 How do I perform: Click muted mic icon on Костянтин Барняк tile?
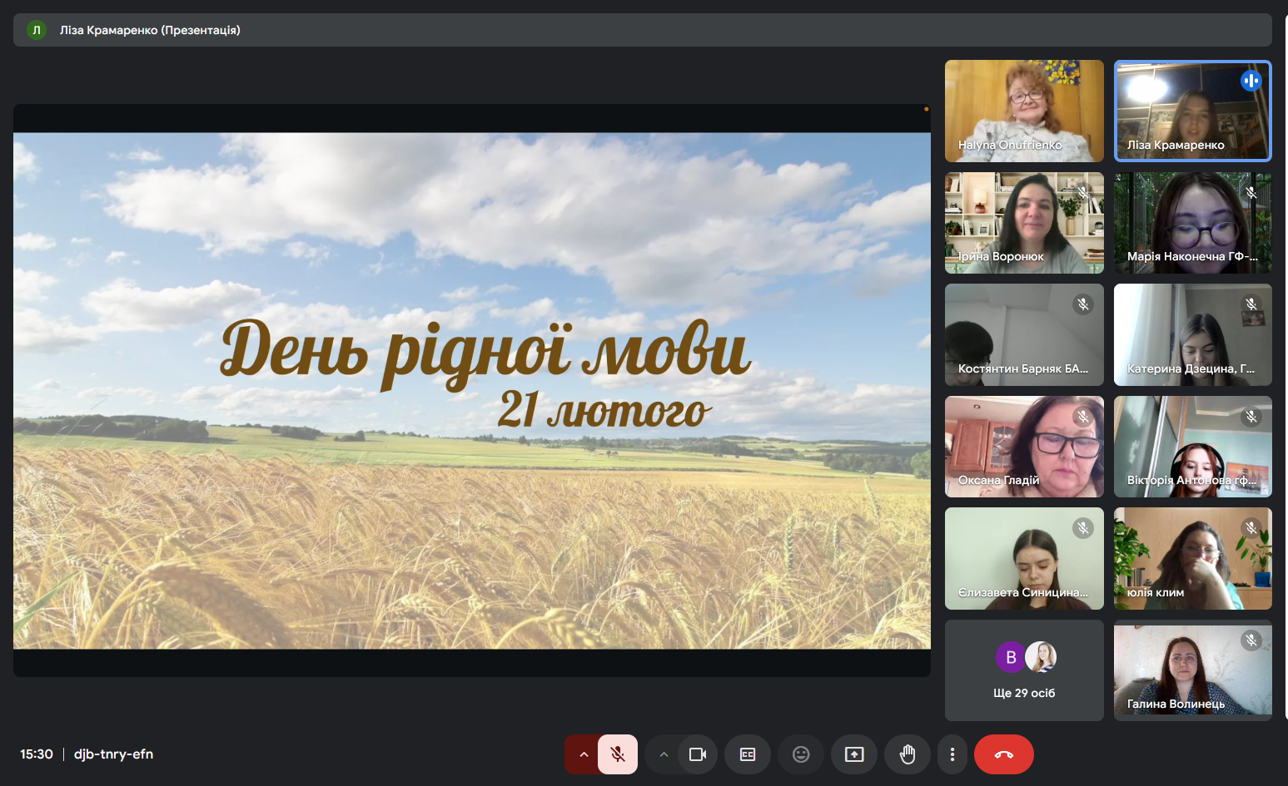click(1082, 304)
